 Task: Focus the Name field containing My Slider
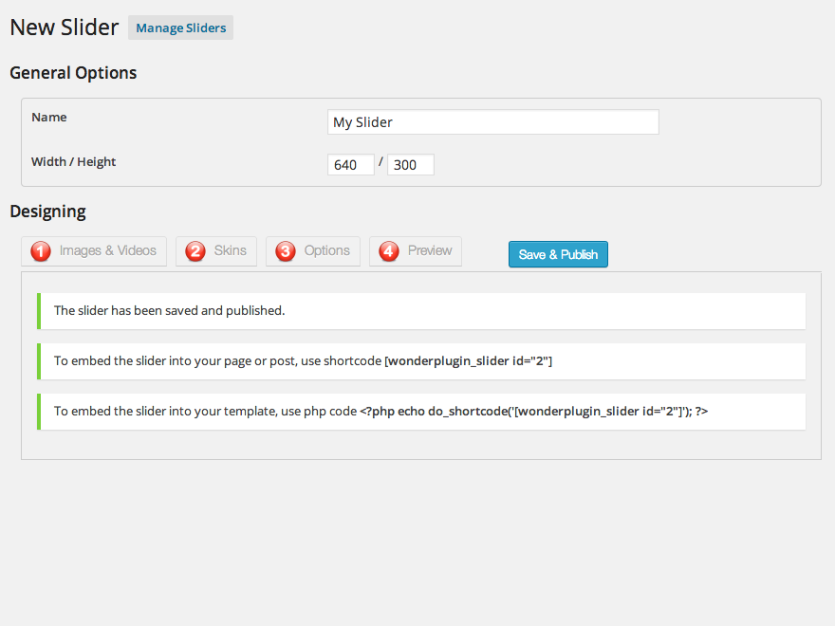pos(492,122)
